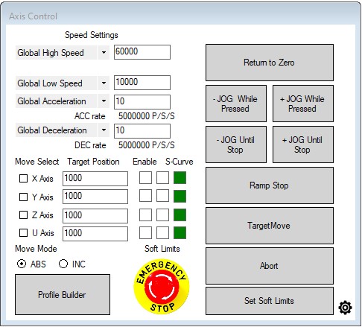Click the Return to Zero button

point(270,63)
